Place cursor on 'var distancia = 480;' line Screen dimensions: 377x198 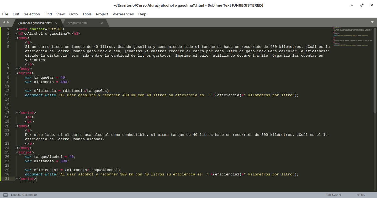[47, 82]
